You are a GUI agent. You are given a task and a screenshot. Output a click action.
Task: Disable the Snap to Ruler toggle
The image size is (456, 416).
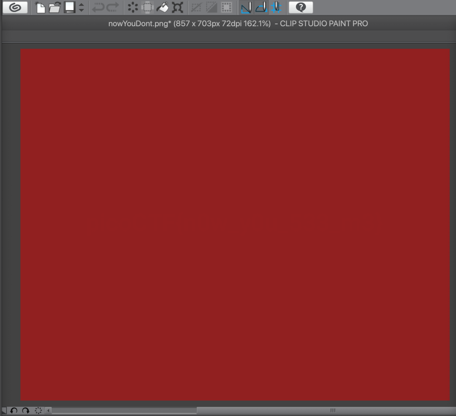246,7
